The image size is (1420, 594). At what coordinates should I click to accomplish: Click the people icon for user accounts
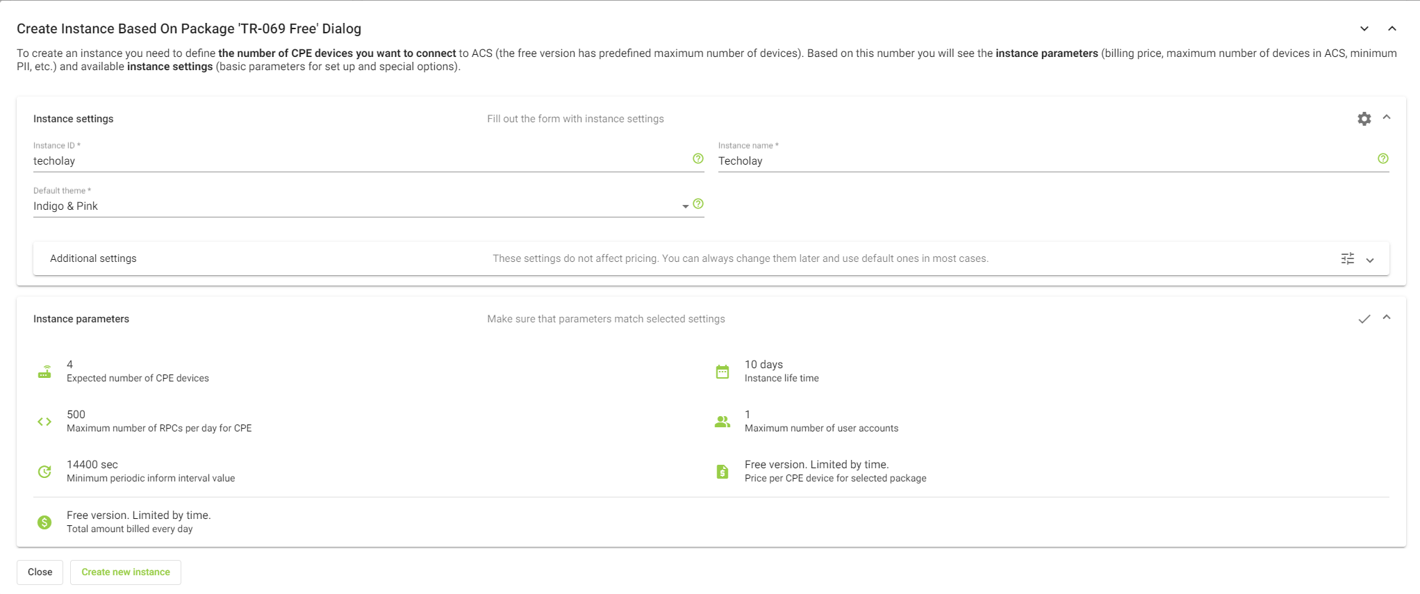(x=723, y=422)
